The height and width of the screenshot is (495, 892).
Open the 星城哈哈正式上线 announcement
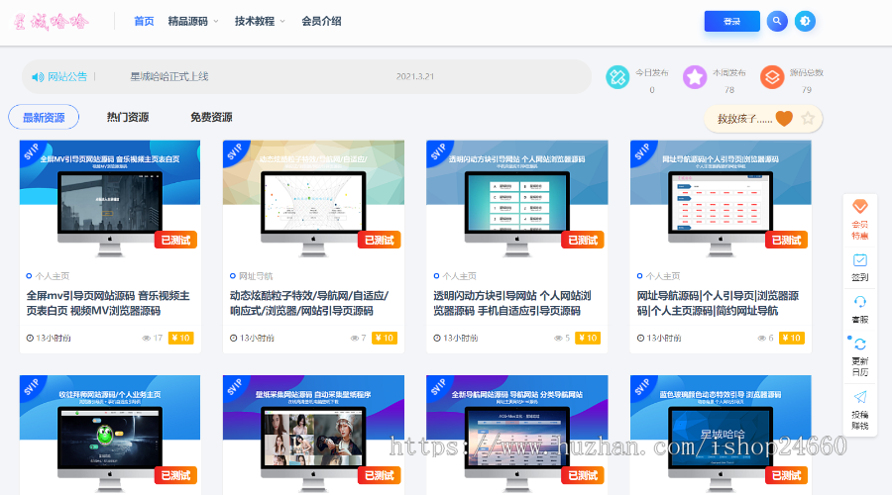pos(168,76)
